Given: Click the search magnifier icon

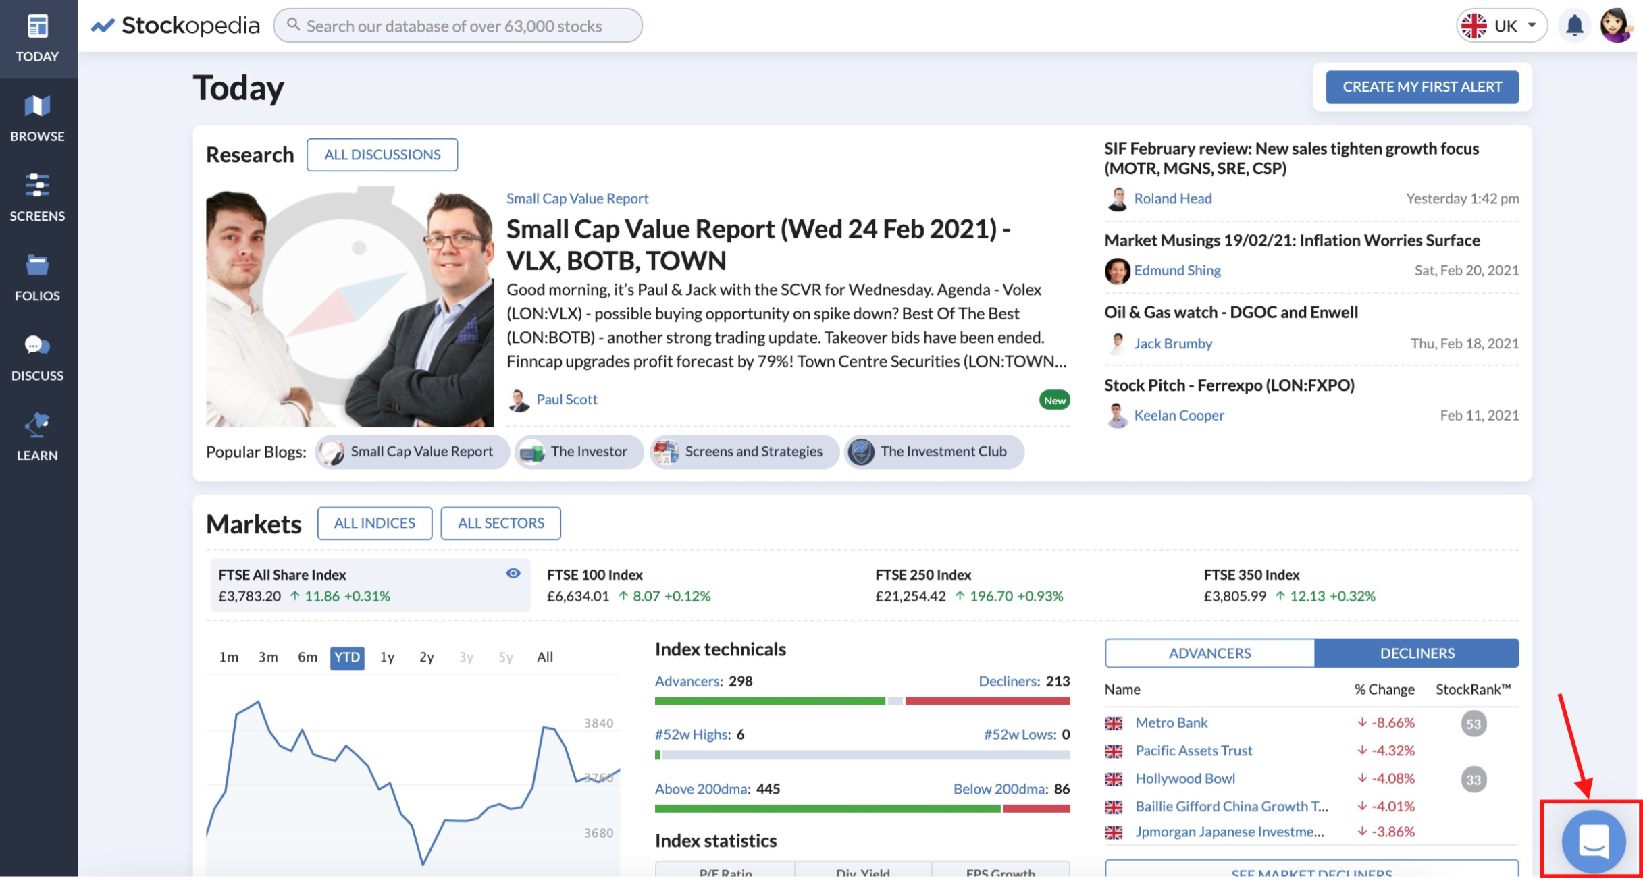Looking at the screenshot, I should click(293, 25).
